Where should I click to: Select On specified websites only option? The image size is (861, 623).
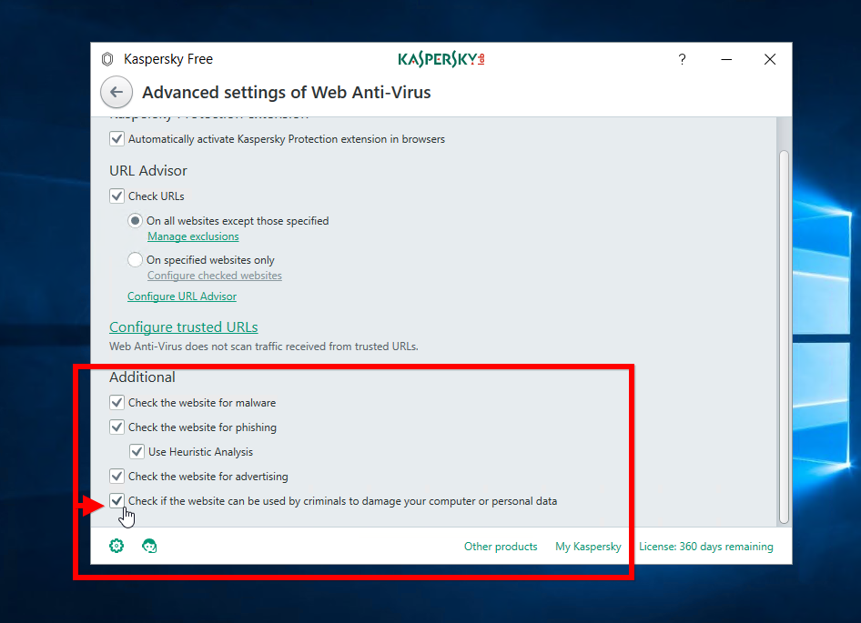tap(136, 260)
